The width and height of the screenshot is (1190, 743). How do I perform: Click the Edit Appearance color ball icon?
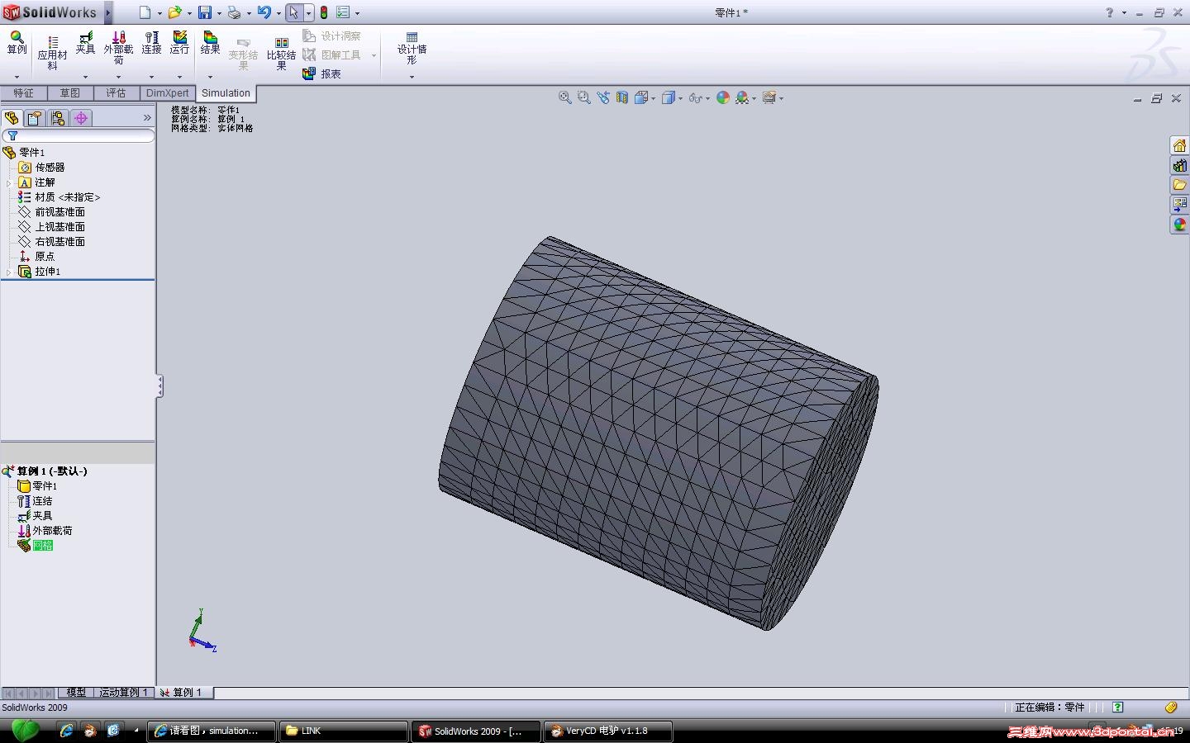click(x=723, y=97)
